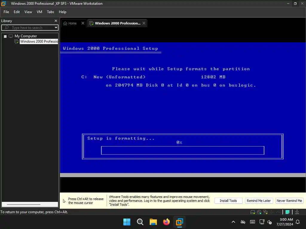Click the network adapter status bar icon

tap(265, 212)
